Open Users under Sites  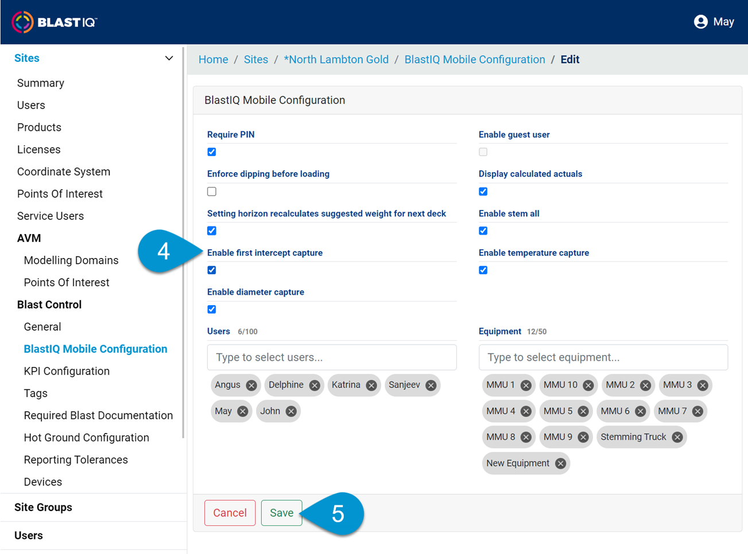pyautogui.click(x=31, y=106)
